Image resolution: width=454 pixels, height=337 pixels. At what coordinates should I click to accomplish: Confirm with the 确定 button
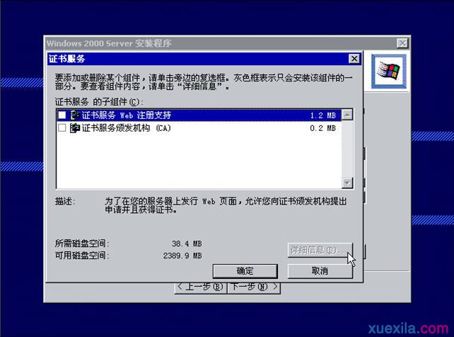tap(245, 271)
